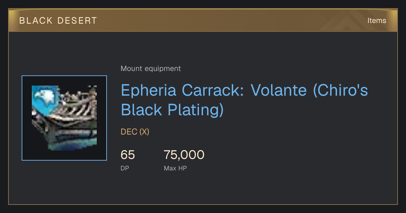Select the Mount equipment category label
This screenshot has width=406, height=213.
(151, 69)
